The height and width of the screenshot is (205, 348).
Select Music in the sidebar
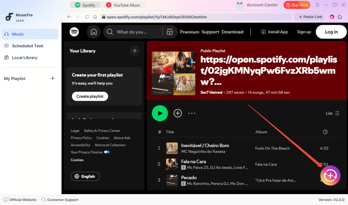(30, 34)
